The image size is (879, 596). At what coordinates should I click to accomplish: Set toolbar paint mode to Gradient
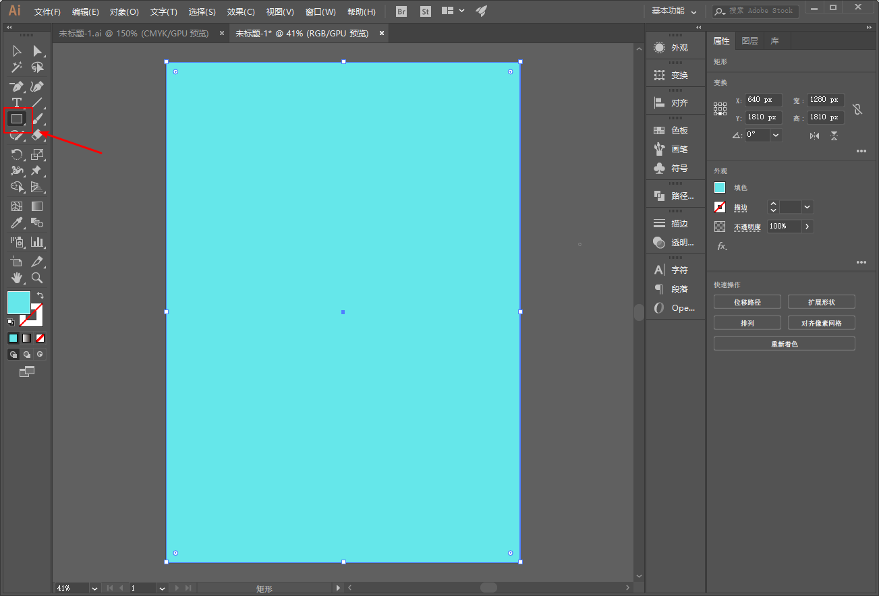click(x=27, y=338)
